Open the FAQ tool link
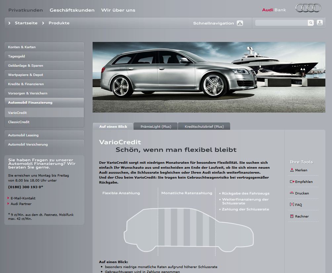The height and width of the screenshot is (273, 332). [298, 205]
